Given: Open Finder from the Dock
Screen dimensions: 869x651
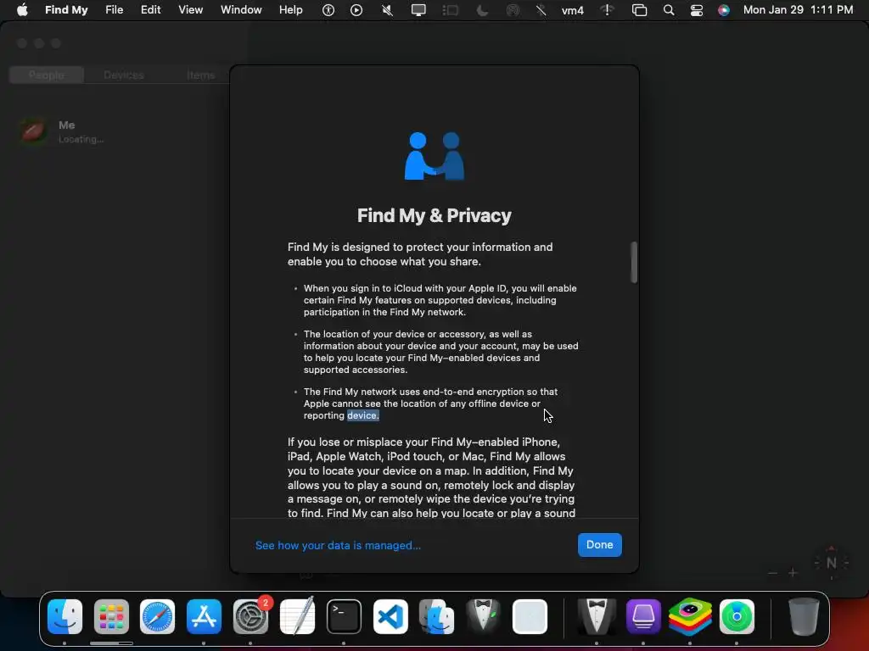Looking at the screenshot, I should click(x=64, y=616).
